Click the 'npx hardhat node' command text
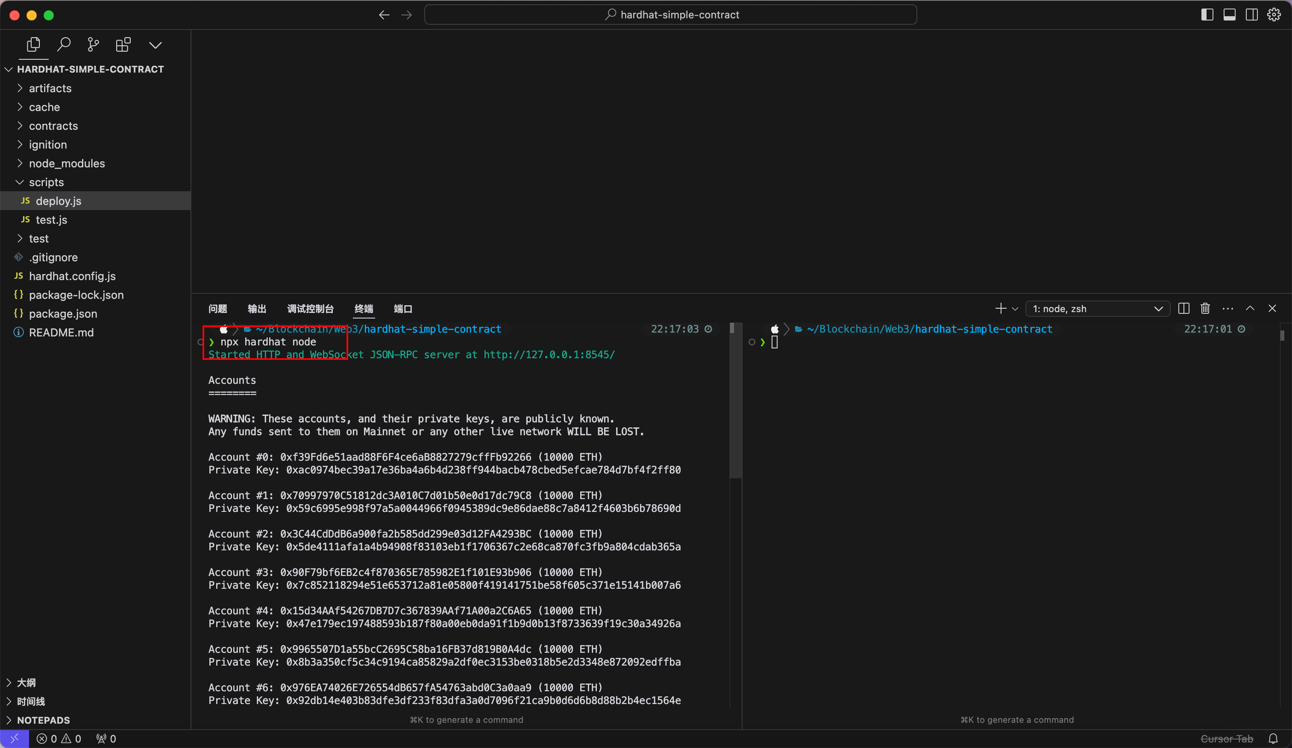 click(268, 342)
